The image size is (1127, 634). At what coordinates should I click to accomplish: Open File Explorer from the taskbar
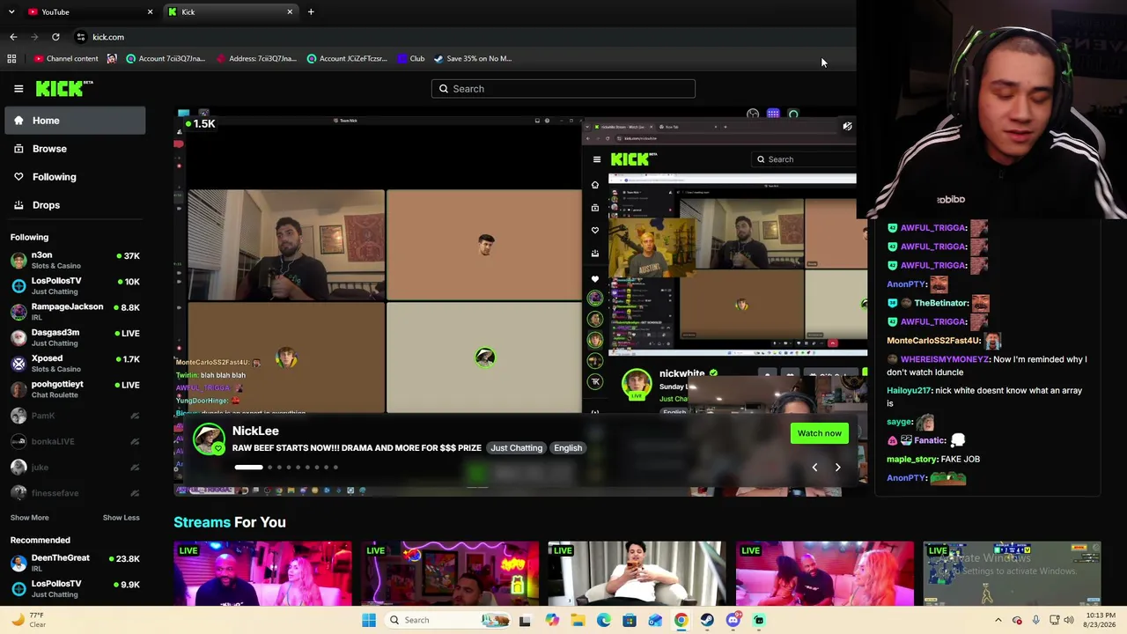point(578,620)
